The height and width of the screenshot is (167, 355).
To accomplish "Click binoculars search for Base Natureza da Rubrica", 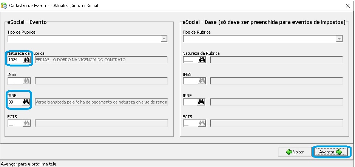I will point(202,60).
